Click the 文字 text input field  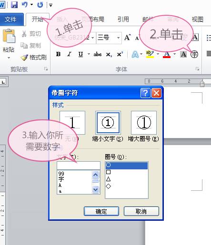pos(79,166)
